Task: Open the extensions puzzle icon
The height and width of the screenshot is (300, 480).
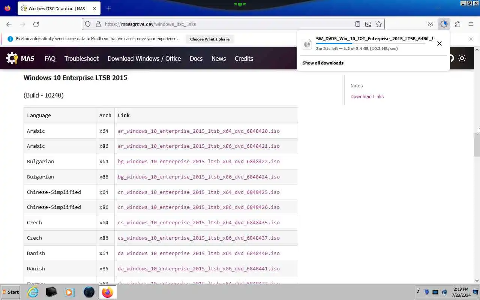Action: (x=457, y=24)
